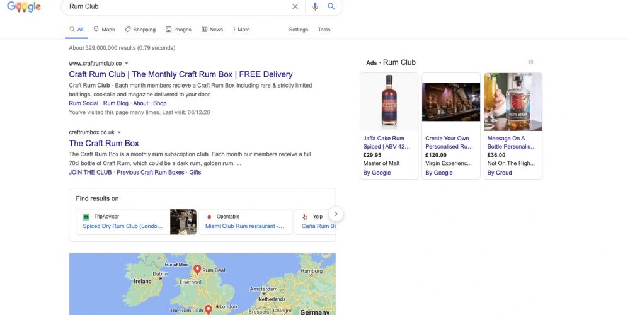Expand the craftrumclub.co URL dropdown arrow
Viewport: 630px width, 315px height.
coord(127,64)
